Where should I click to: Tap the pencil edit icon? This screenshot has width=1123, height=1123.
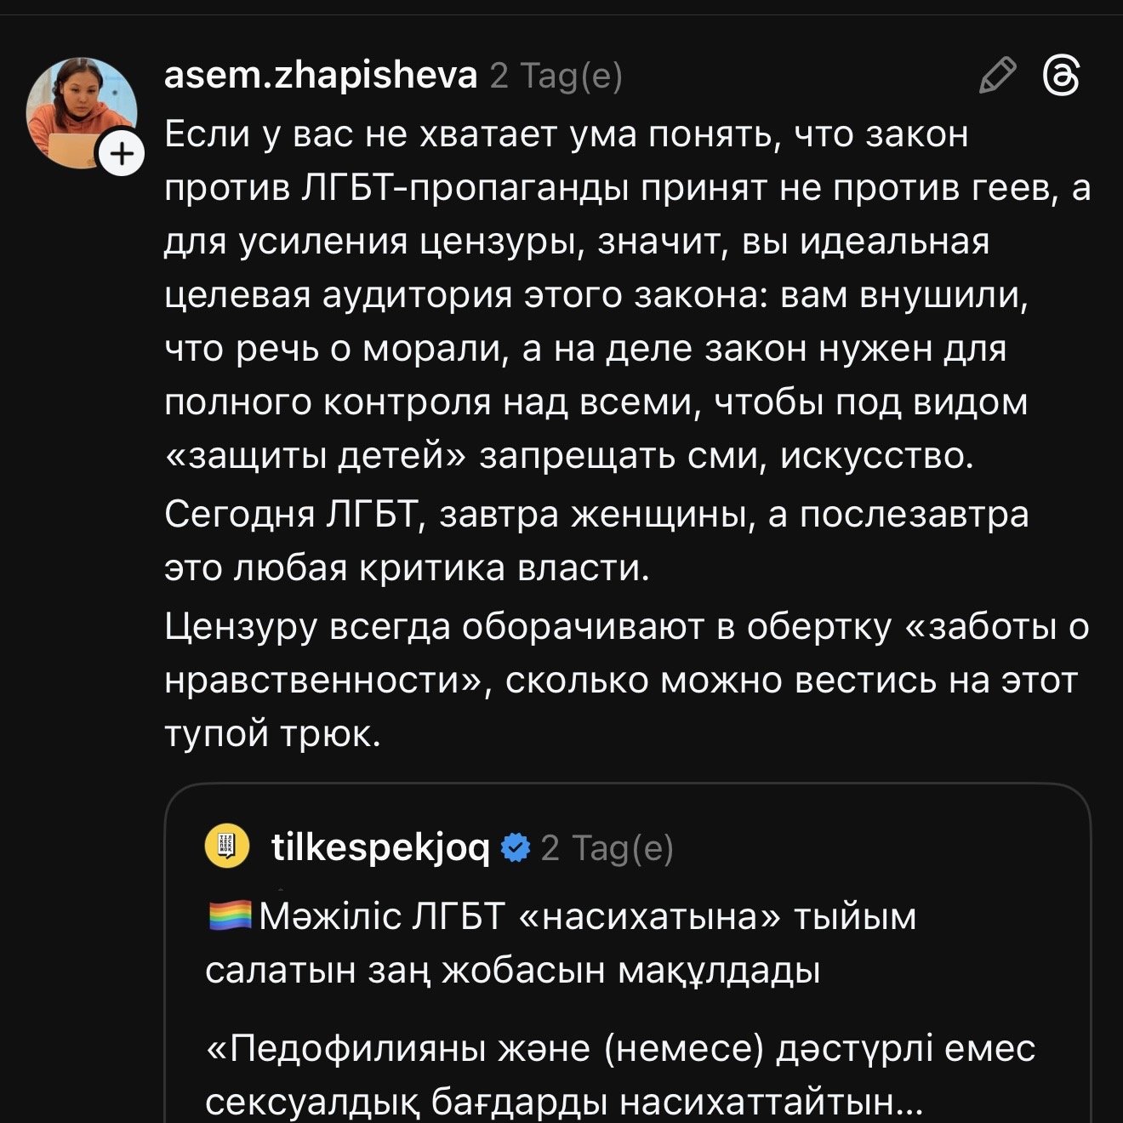997,76
